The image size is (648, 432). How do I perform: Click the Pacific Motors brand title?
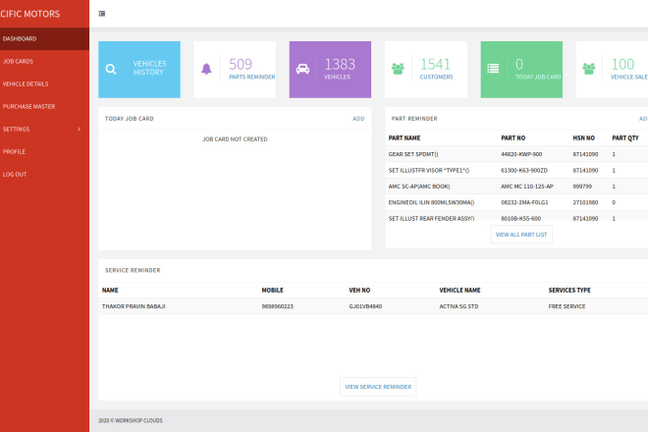point(29,14)
